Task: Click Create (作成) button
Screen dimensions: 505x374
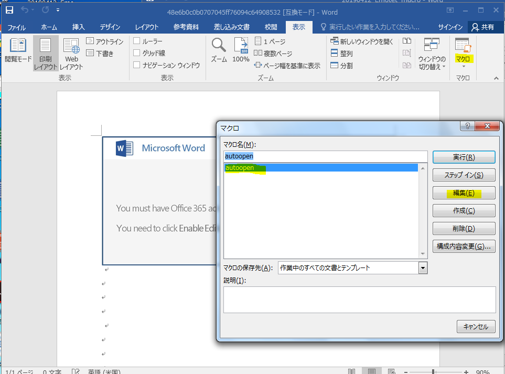Action: click(x=464, y=211)
